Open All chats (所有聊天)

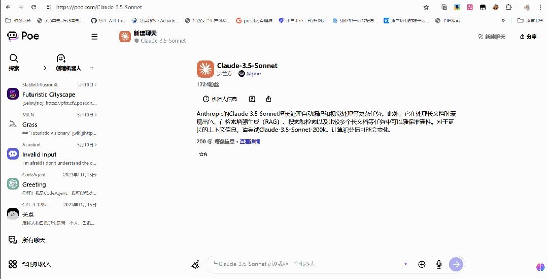click(x=27, y=240)
